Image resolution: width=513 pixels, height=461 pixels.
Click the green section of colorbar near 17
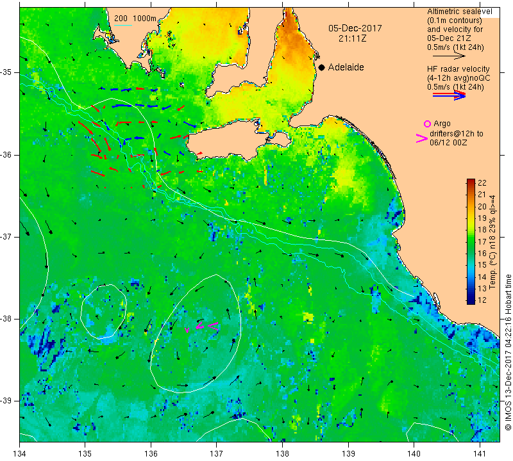pyautogui.click(x=471, y=241)
